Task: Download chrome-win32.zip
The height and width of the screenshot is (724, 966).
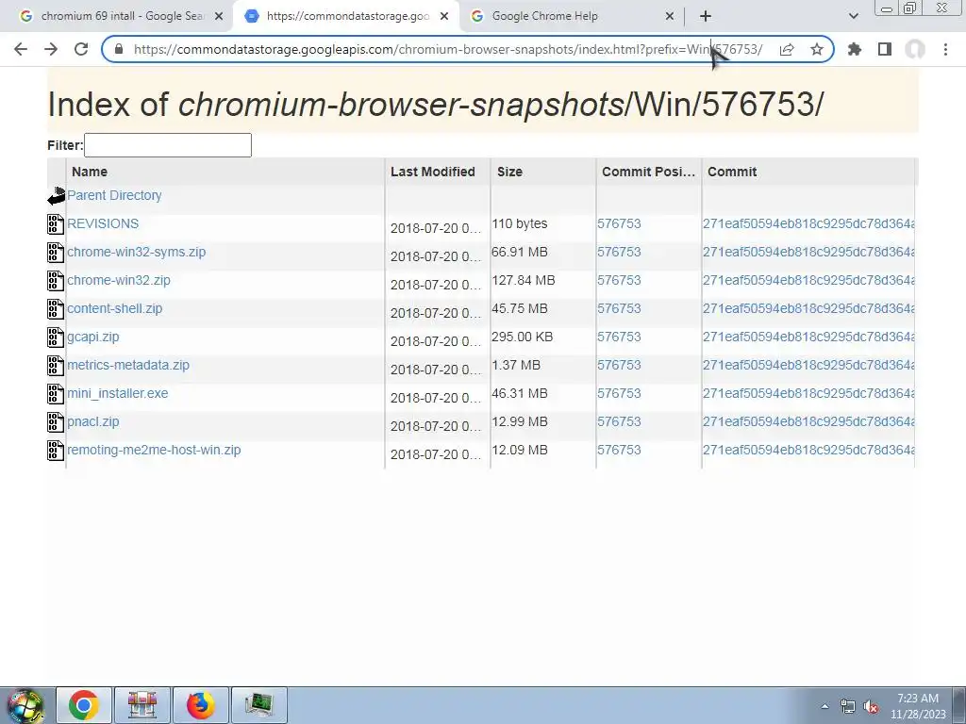Action: point(118,280)
